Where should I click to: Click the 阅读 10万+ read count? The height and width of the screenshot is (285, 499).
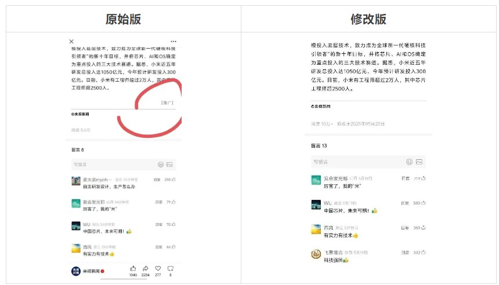pyautogui.click(x=322, y=123)
